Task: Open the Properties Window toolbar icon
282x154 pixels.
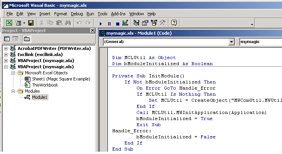Action: [x=145, y=23]
